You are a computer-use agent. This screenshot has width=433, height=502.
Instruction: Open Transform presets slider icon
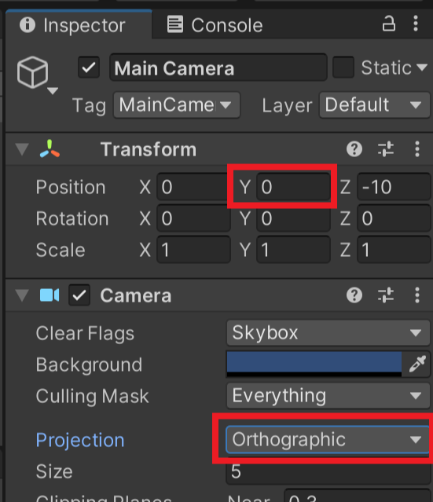[x=386, y=148]
